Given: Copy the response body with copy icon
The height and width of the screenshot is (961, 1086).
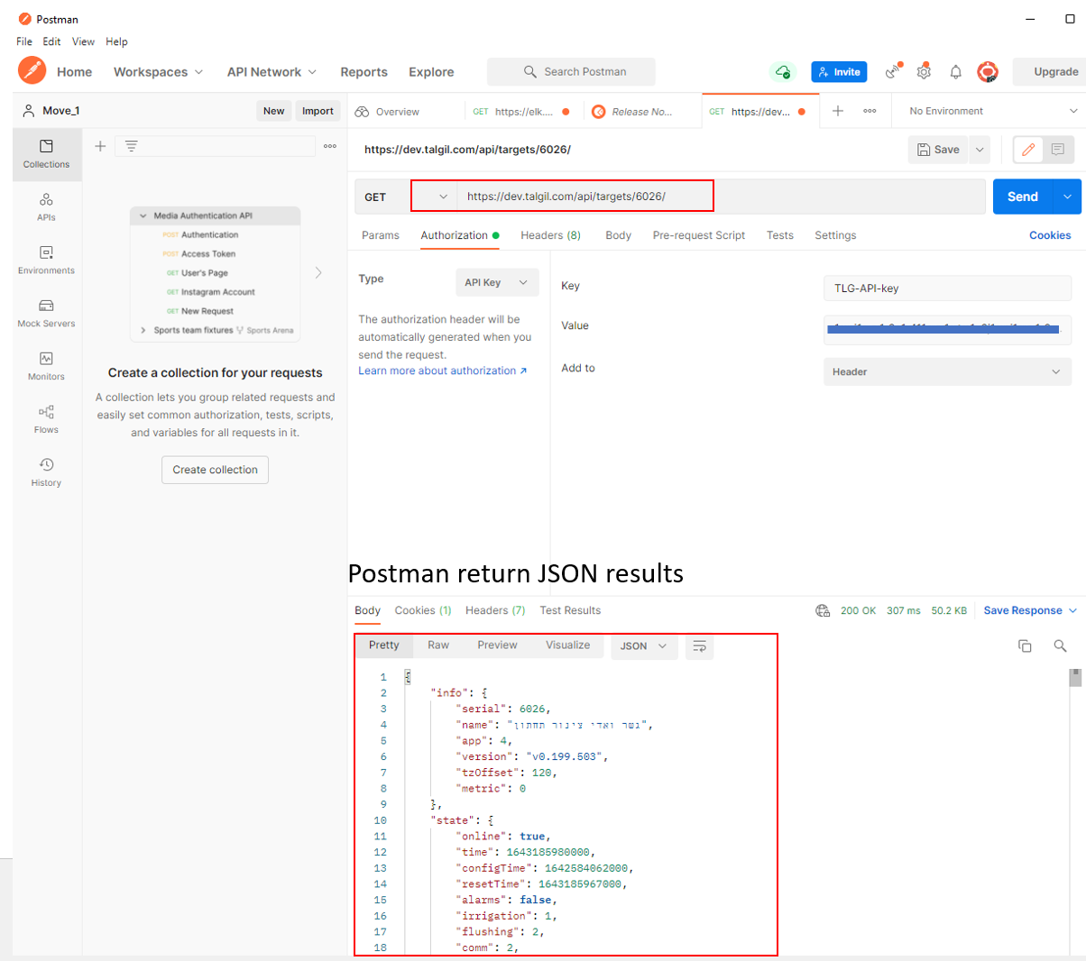Looking at the screenshot, I should pos(1025,645).
